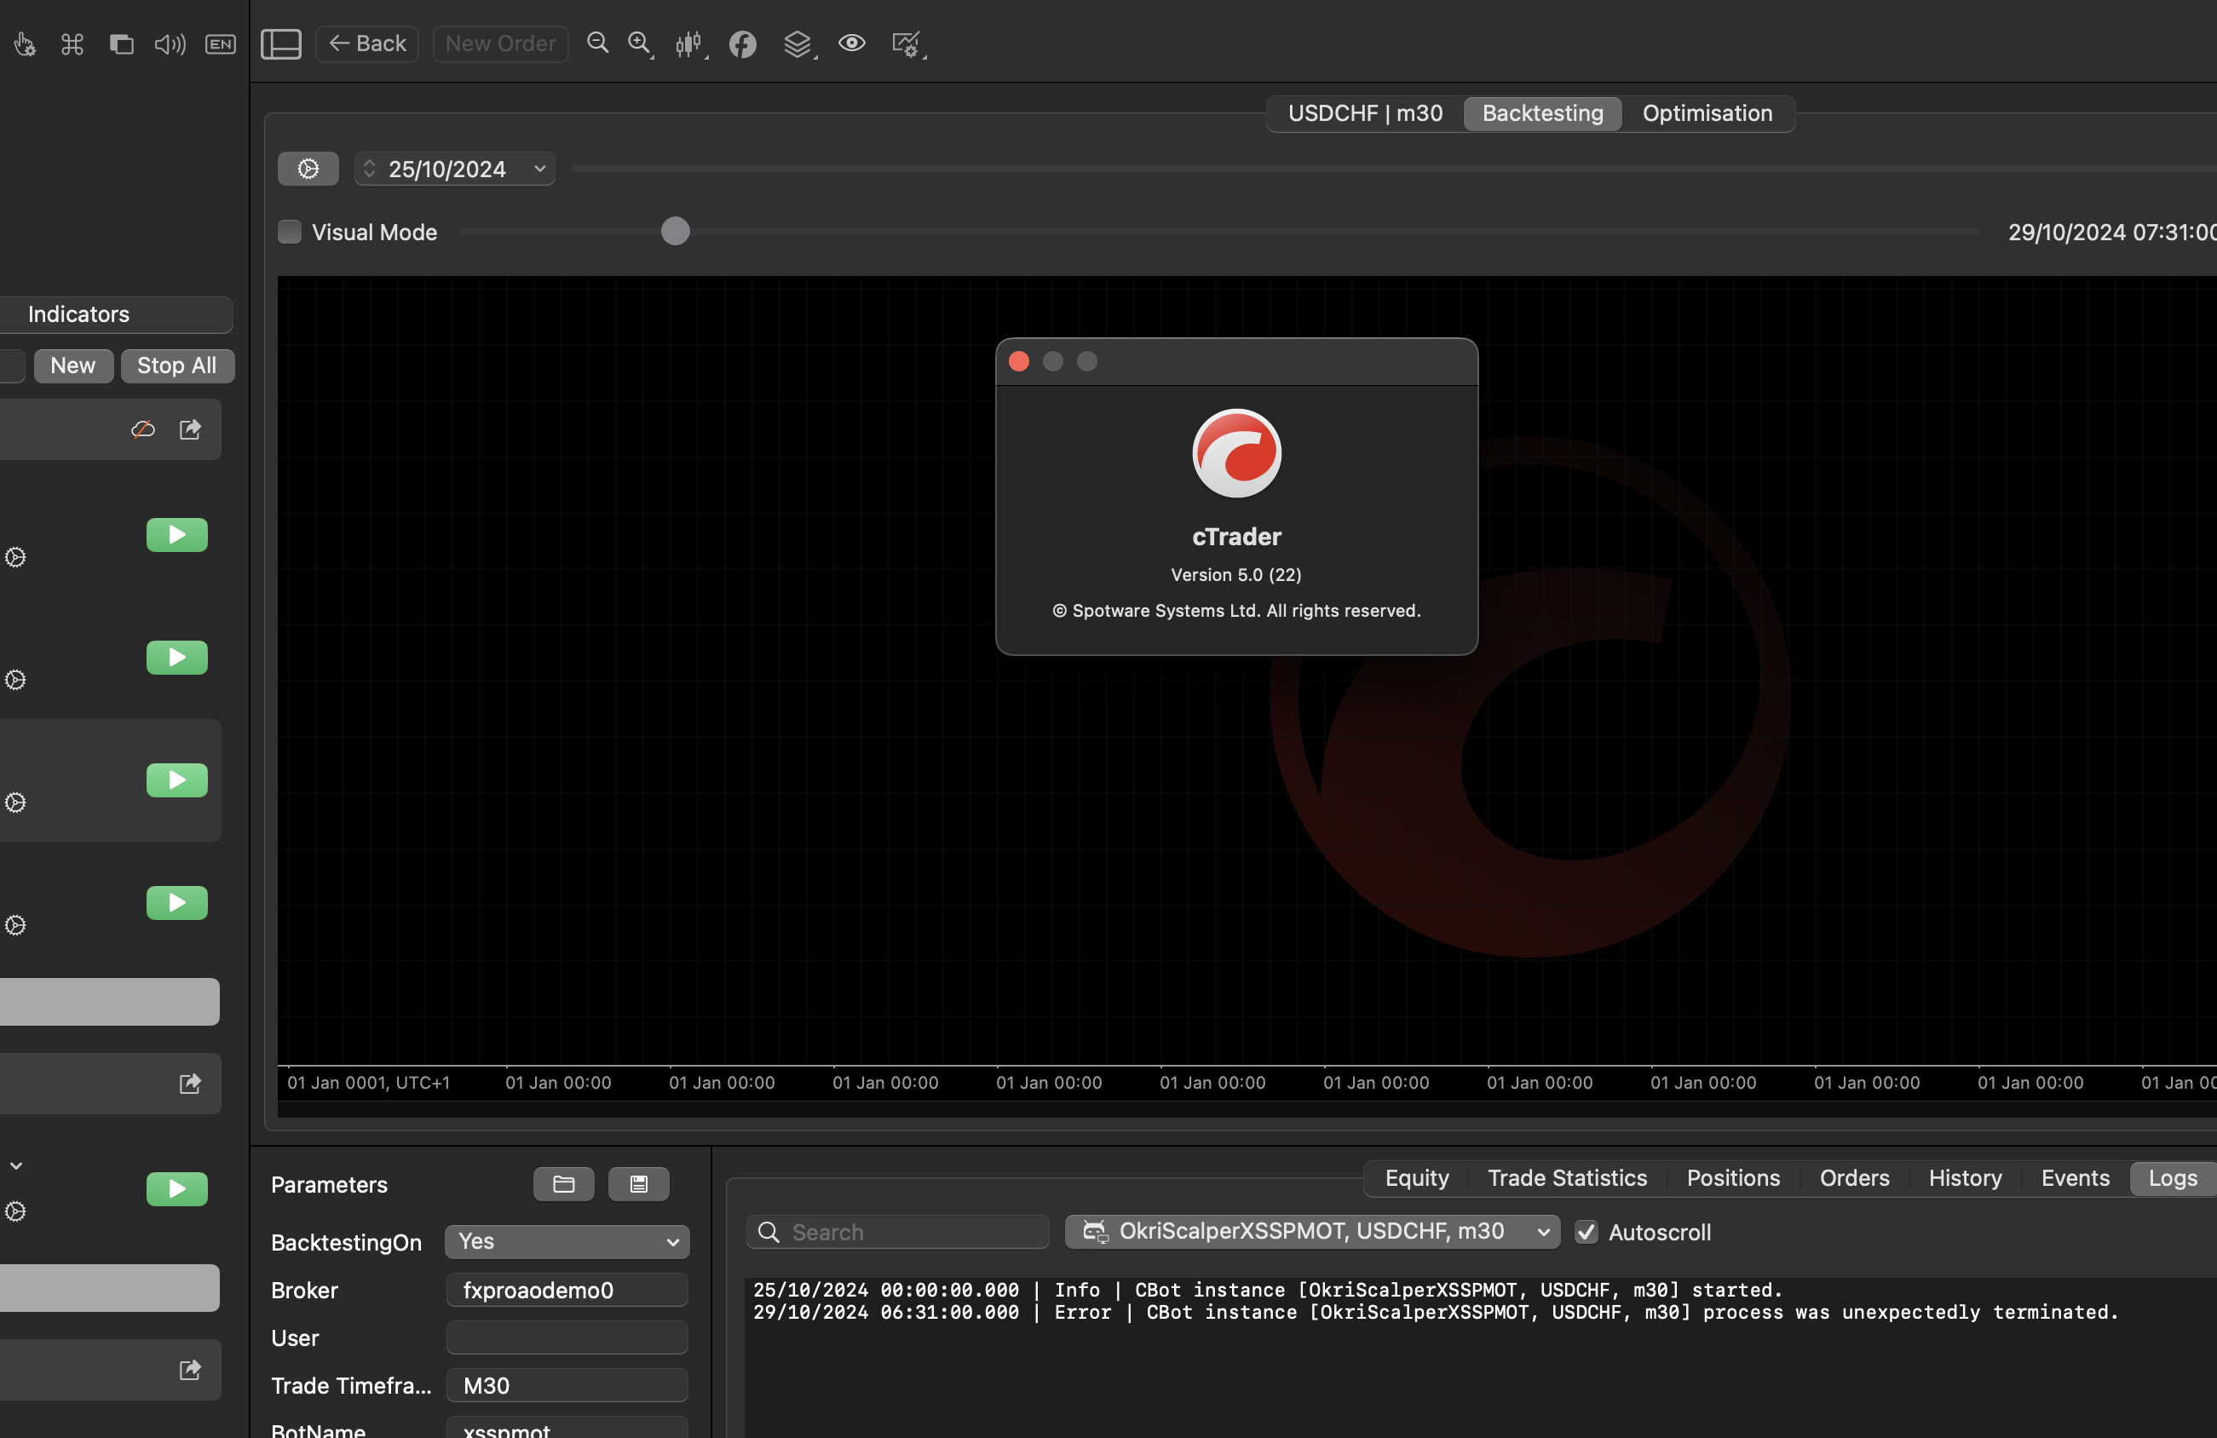This screenshot has height=1438, width=2217.
Task: Open the Orders tab
Action: [1854, 1178]
